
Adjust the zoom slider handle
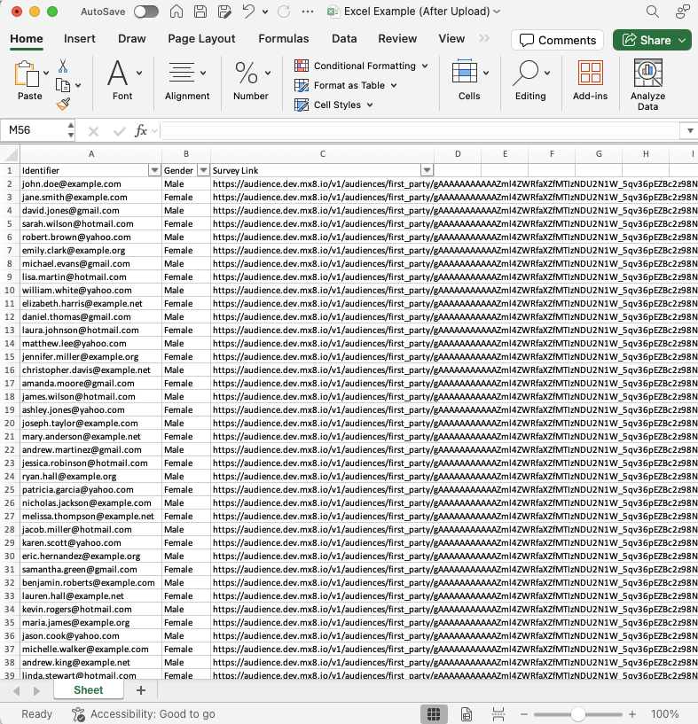(578, 713)
